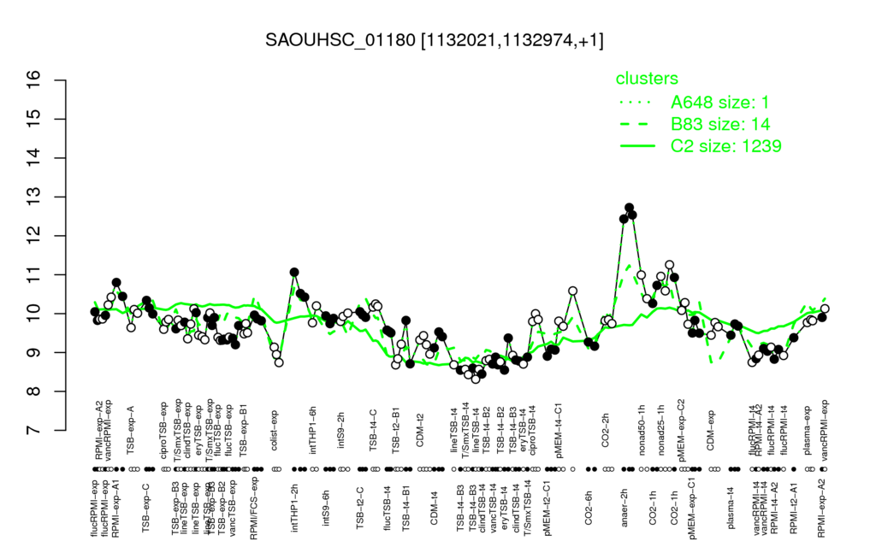Click y-axis tick label 9
The image size is (876, 547).
33,352
